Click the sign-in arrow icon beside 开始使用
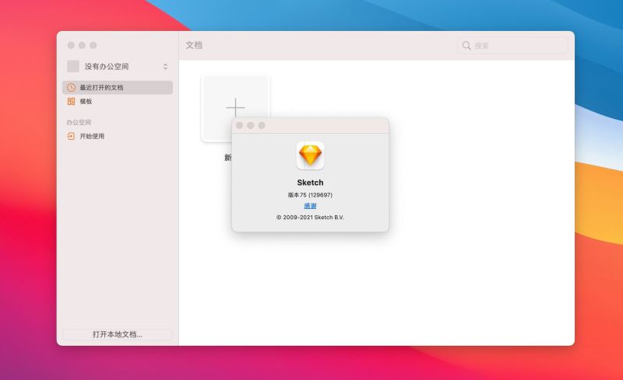Screen dimensions: 623x380 point(71,136)
